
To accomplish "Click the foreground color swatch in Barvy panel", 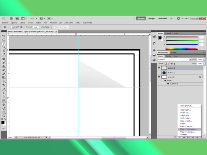I will click(160, 38).
